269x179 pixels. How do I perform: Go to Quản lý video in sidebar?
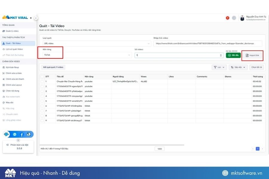pyautogui.click(x=12, y=31)
